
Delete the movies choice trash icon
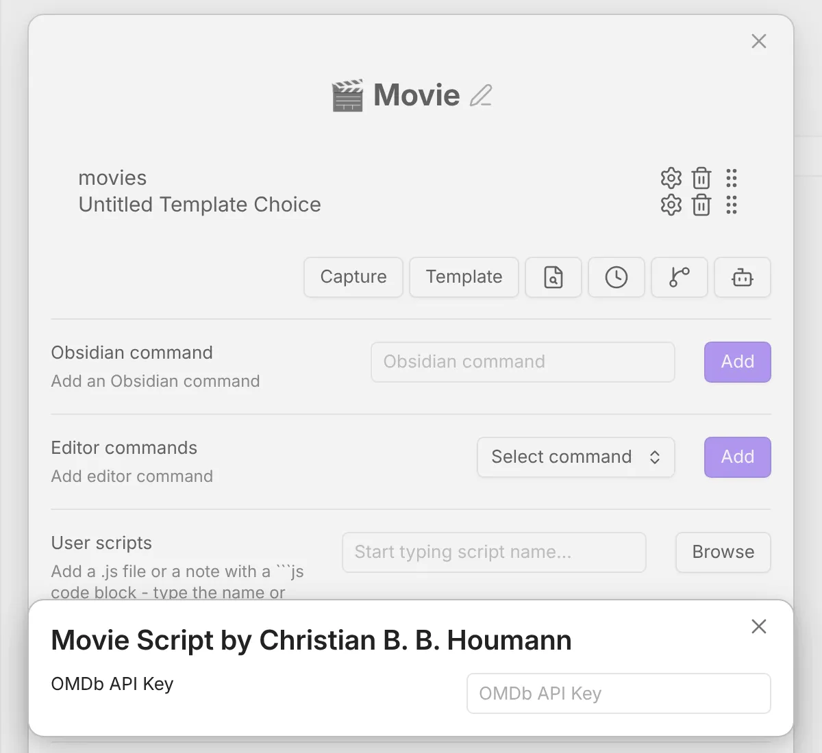point(701,178)
